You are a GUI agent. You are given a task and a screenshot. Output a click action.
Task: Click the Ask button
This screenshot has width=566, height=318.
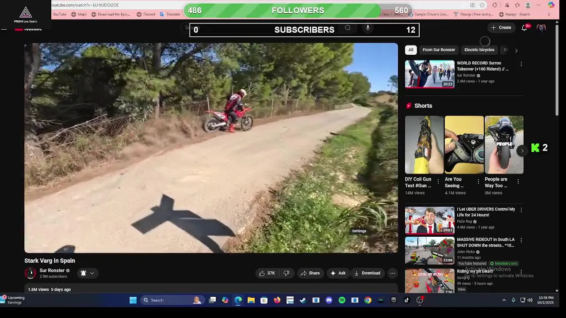coord(338,273)
